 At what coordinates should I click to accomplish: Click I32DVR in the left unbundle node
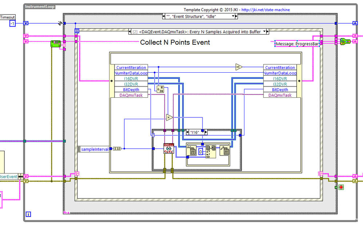(x=131, y=84)
